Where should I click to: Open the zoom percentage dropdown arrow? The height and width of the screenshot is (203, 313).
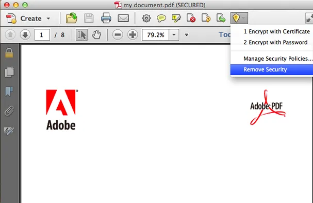click(174, 35)
